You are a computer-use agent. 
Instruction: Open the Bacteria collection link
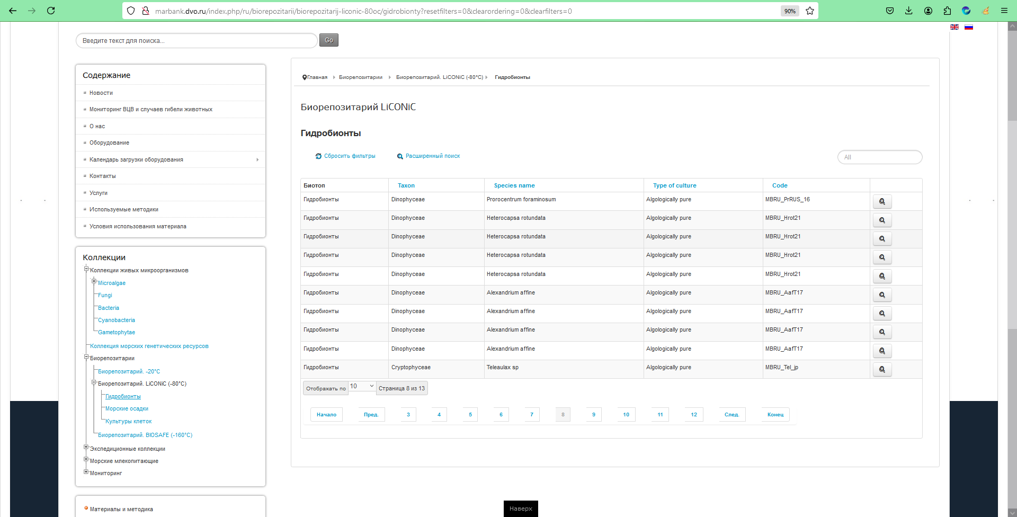pos(109,308)
